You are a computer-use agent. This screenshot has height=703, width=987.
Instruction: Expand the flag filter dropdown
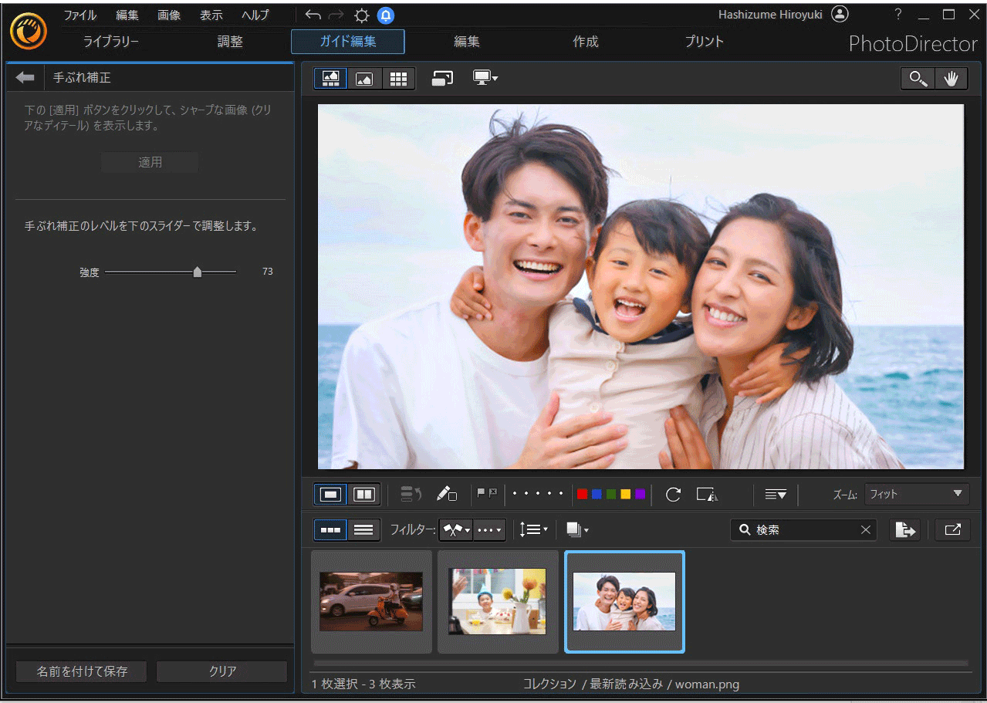[455, 530]
